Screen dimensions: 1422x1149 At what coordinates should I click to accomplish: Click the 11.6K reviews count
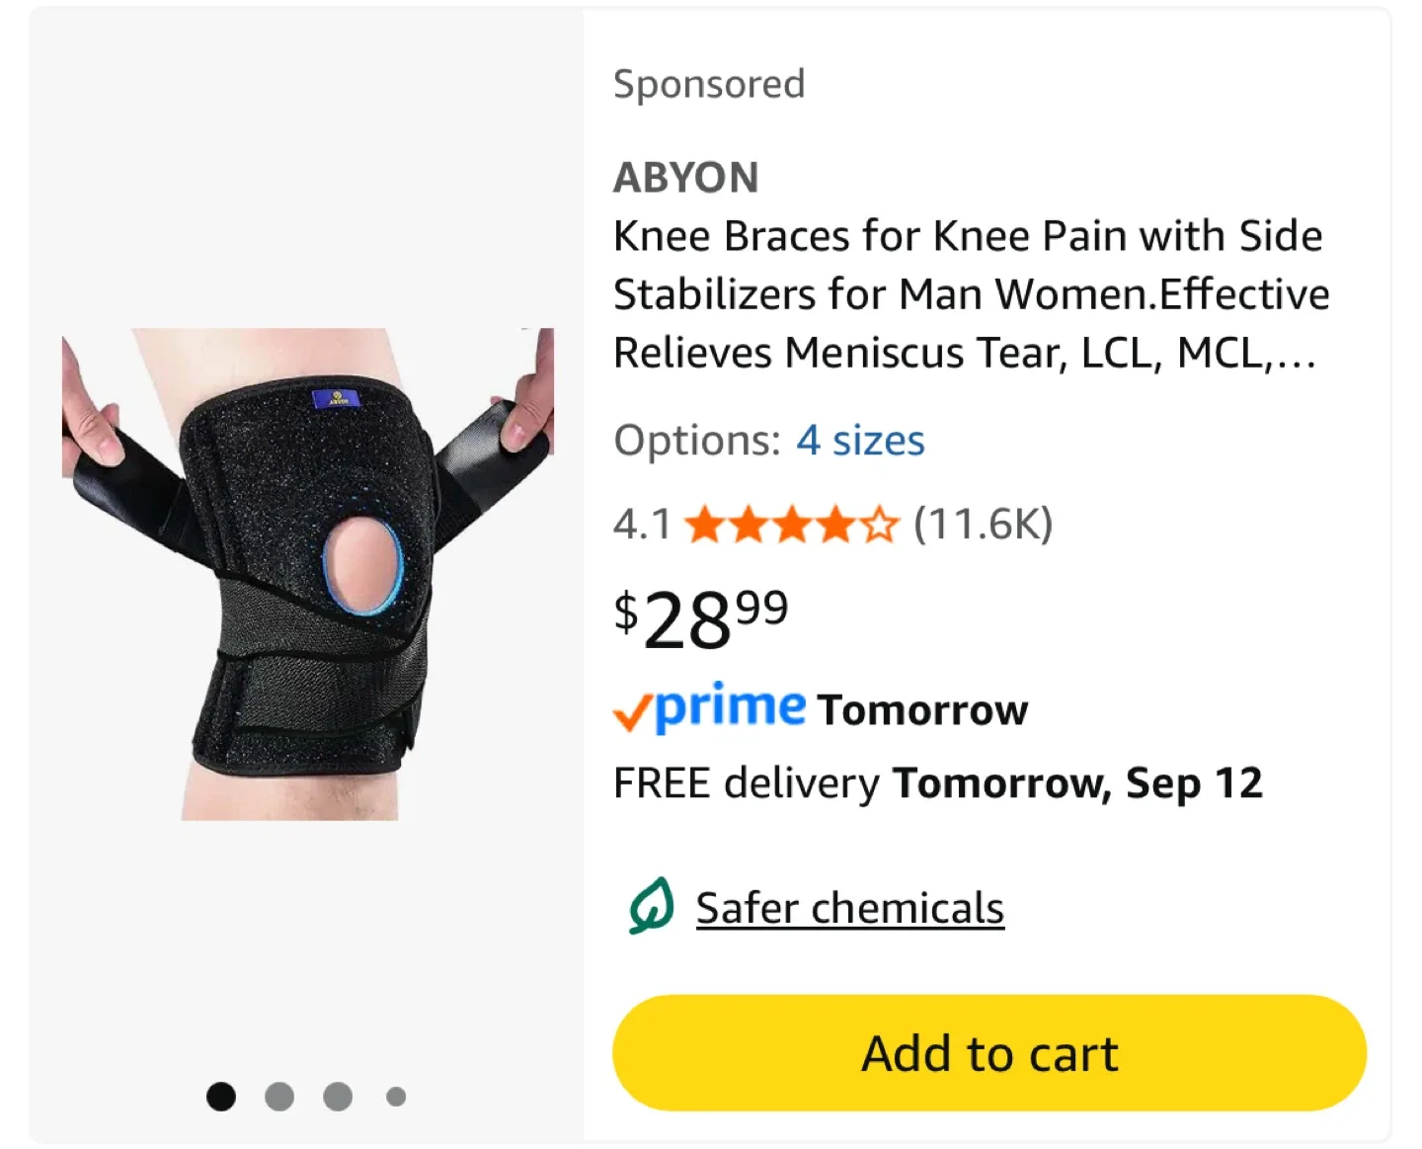click(983, 525)
